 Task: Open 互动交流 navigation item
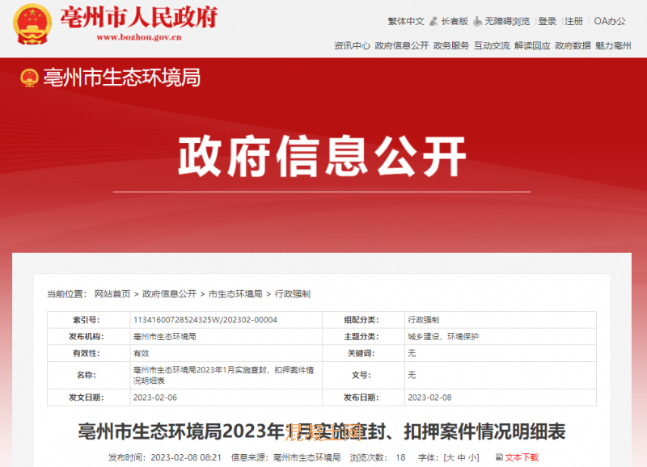(492, 46)
